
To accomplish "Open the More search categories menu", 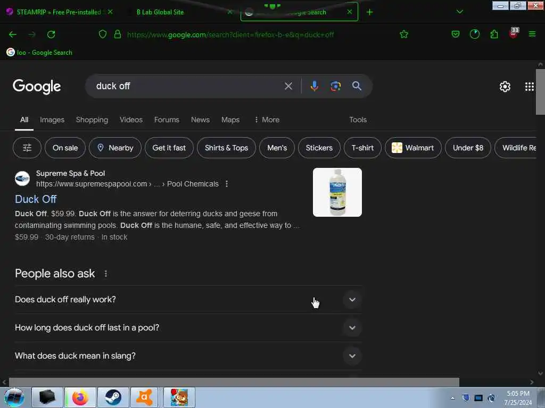I will [x=267, y=120].
